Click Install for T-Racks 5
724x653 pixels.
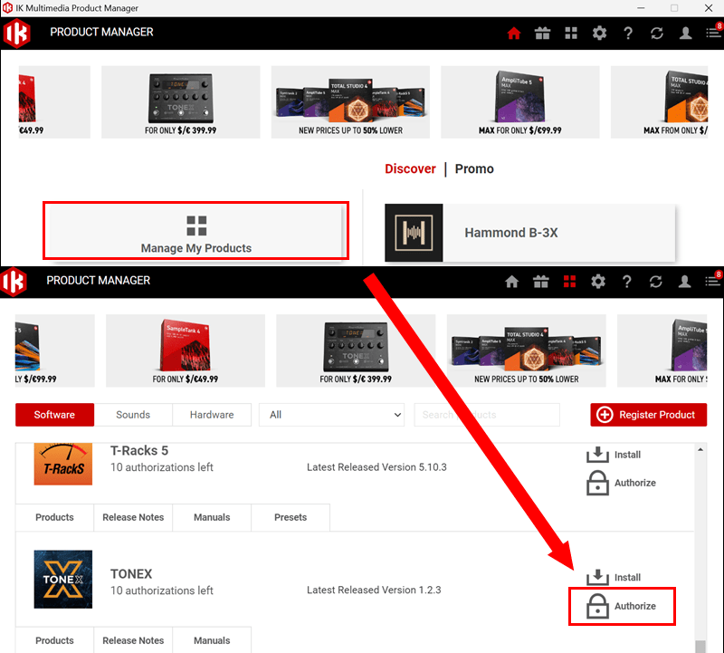point(614,455)
